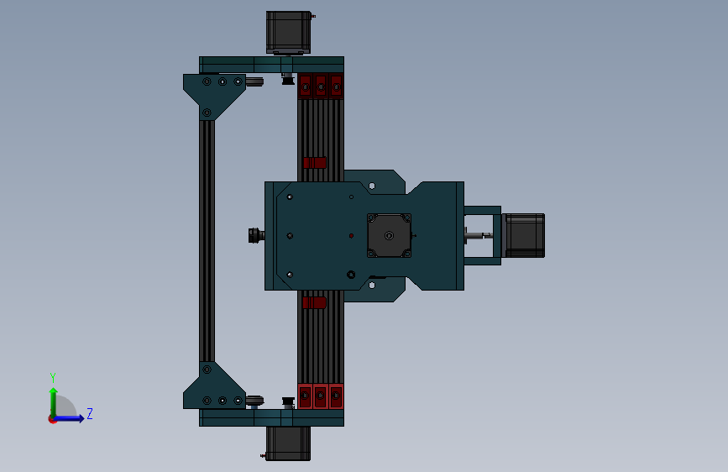
Task: Select the stepper motor on the far right
Action: 524,235
